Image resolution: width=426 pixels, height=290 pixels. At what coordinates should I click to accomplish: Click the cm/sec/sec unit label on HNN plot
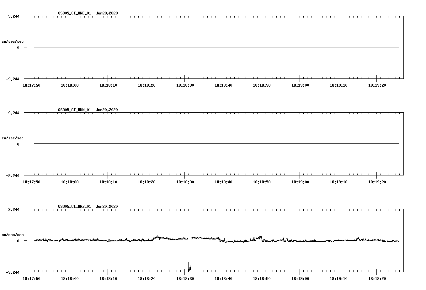[13, 138]
